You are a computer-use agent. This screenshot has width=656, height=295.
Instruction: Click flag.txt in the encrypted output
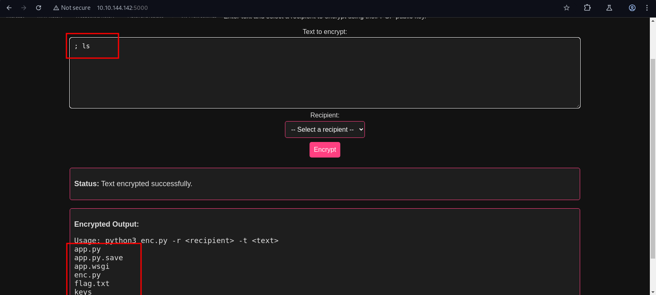tap(92, 284)
